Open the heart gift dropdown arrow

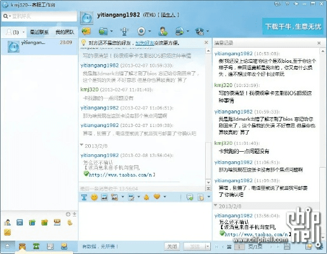[164, 197]
